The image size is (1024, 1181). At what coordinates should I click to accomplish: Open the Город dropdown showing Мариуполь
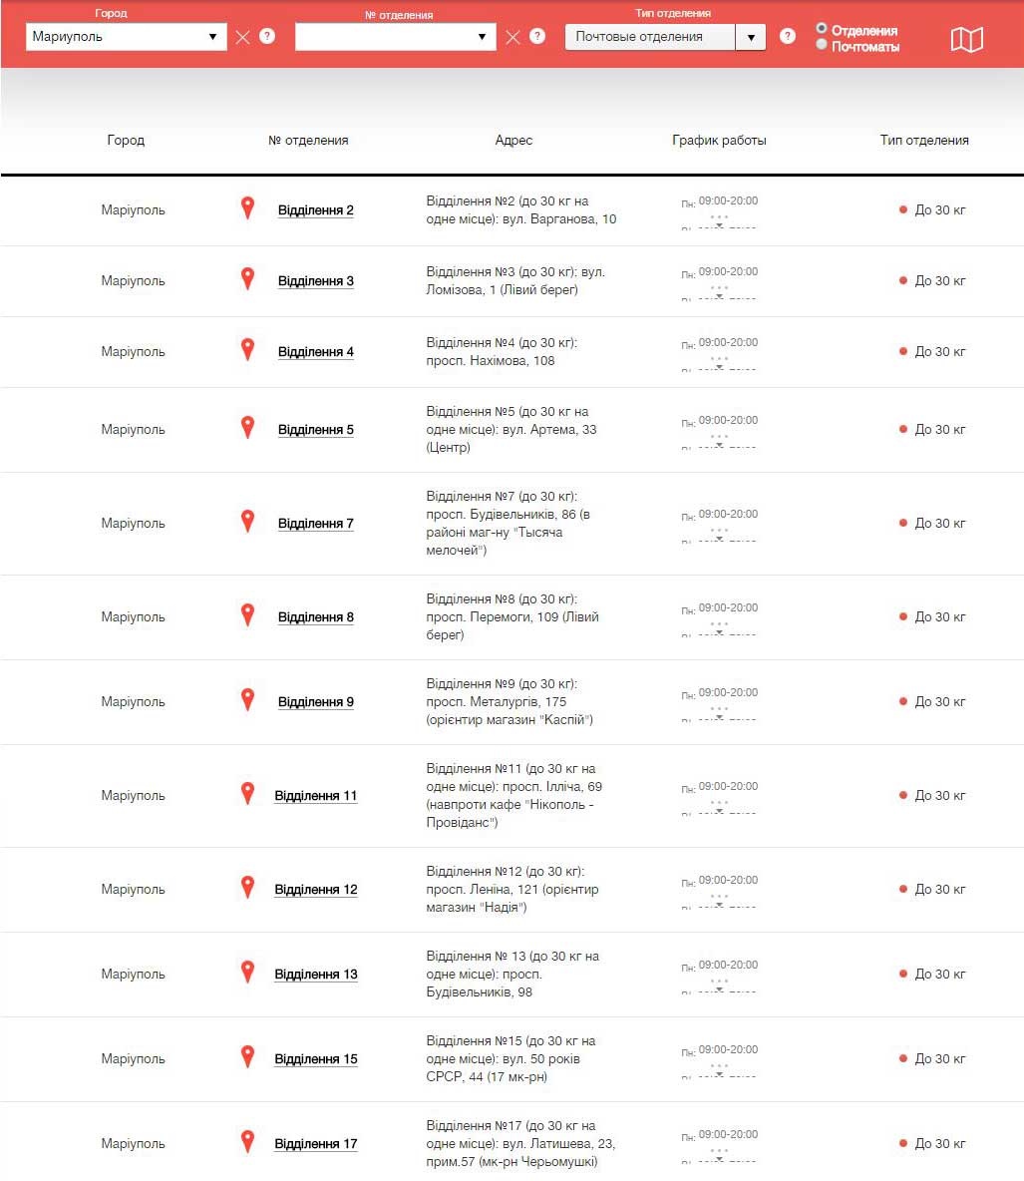click(x=126, y=37)
